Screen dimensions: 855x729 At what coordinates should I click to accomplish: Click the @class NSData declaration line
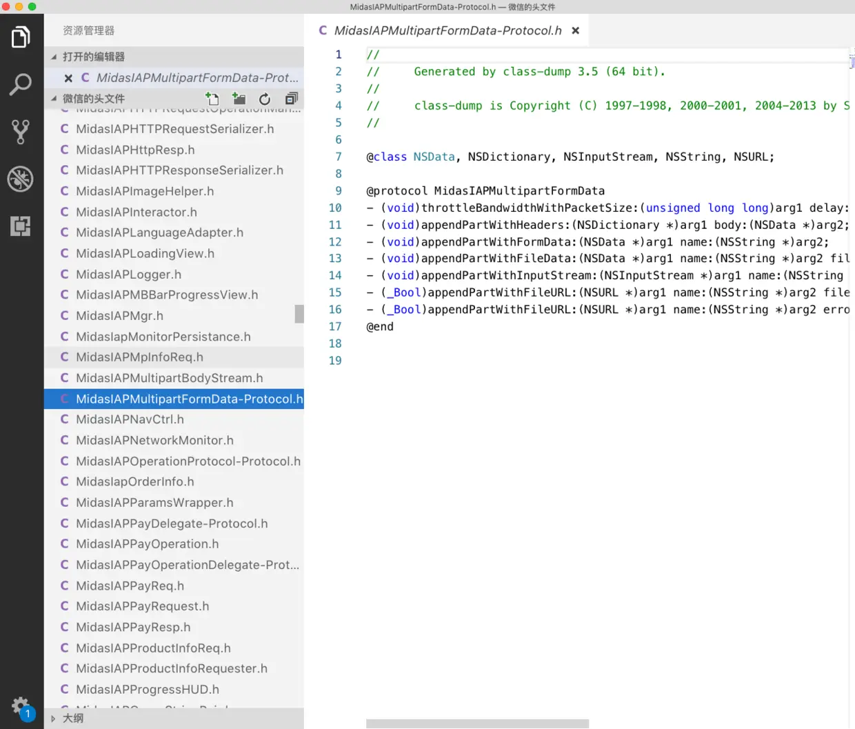[570, 157]
